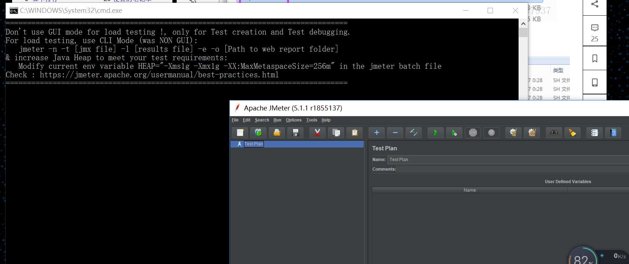The width and height of the screenshot is (629, 264).
Task: Open the Help menu in JMeter
Action: [x=326, y=120]
